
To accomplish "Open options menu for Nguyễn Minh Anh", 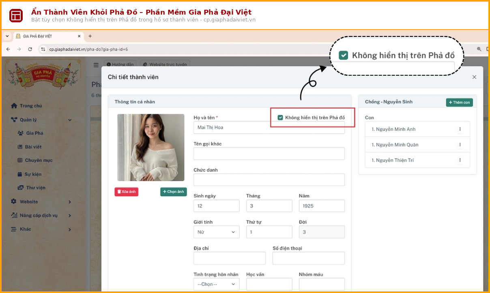I will 460,129.
